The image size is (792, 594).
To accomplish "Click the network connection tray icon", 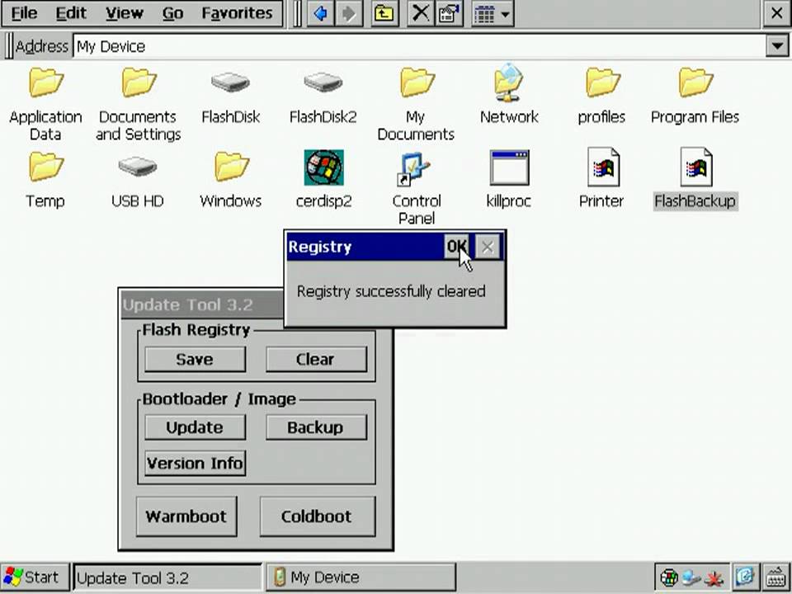I will click(691, 577).
